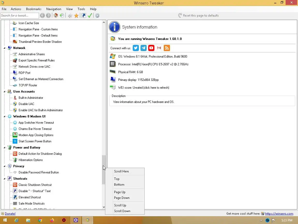Choose Scroll Up in context menu
Screen dimensions: 298x224
[125, 205]
